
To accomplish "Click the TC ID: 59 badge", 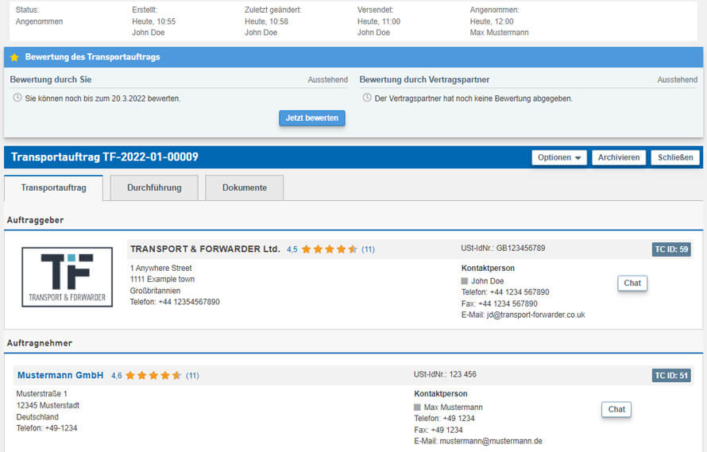I will point(671,249).
